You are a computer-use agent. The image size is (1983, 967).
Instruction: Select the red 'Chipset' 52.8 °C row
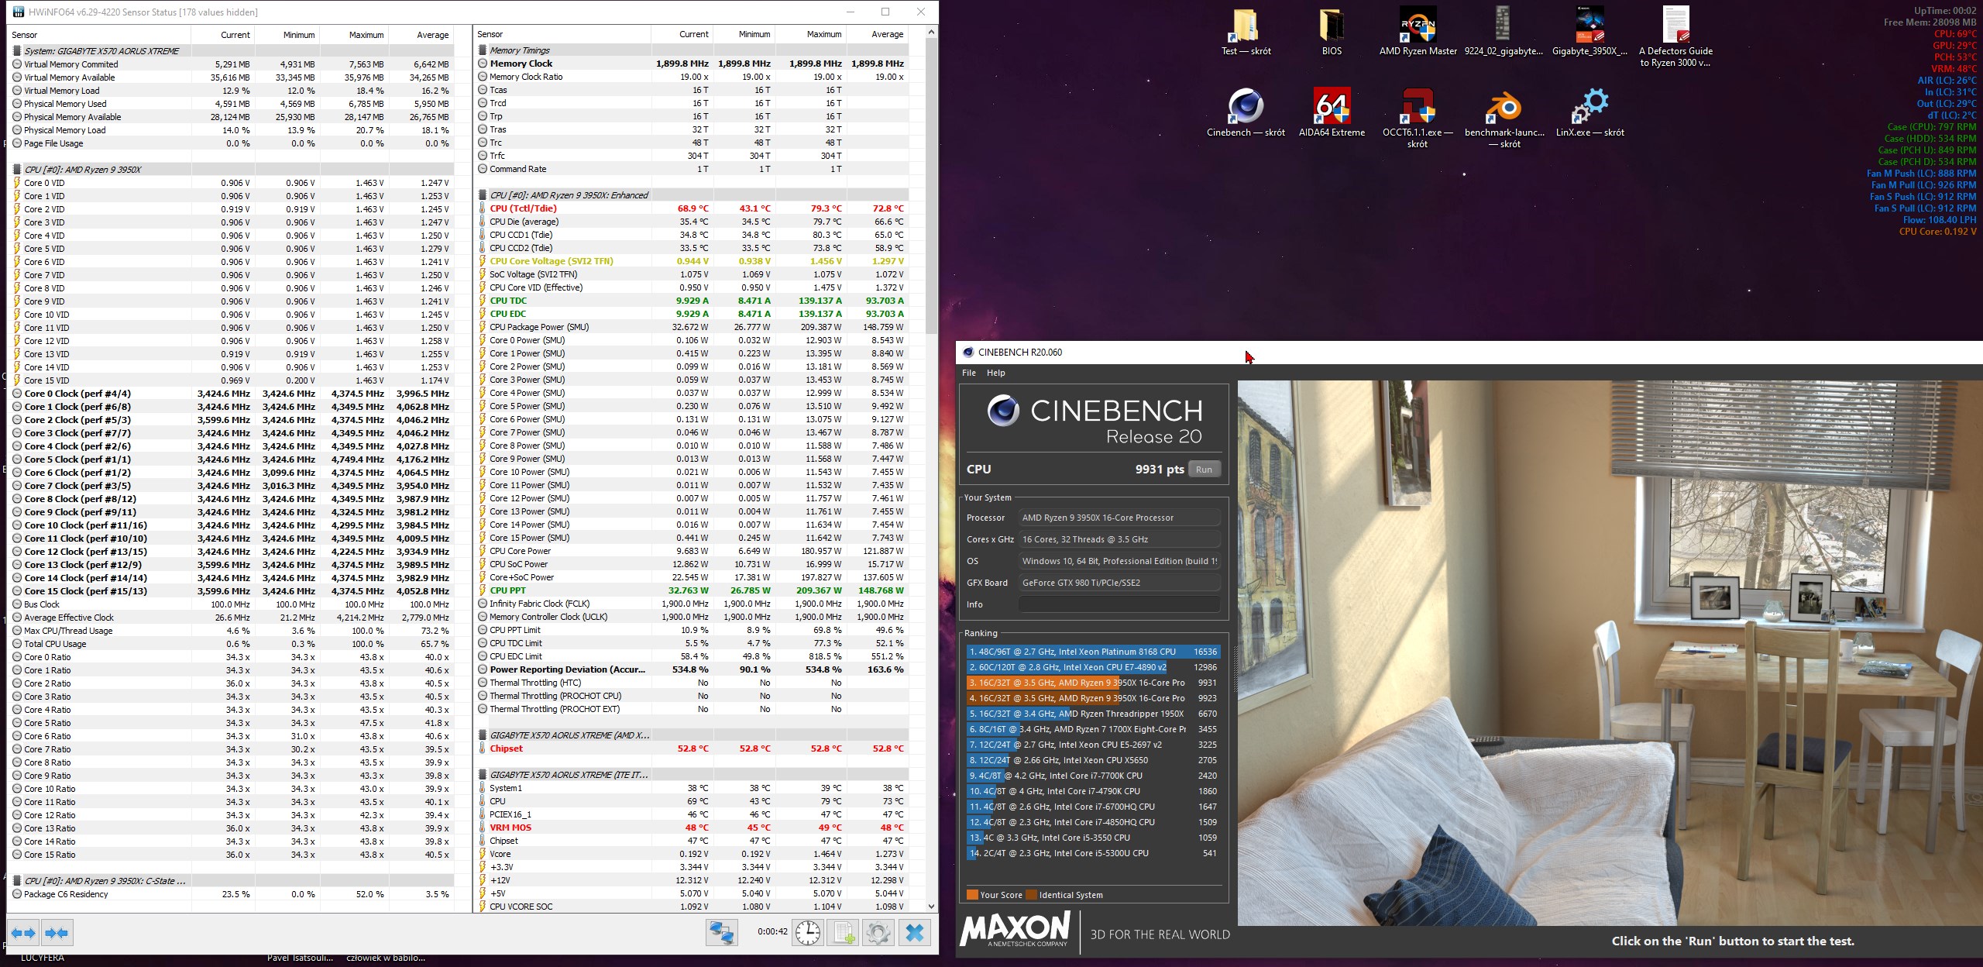click(692, 748)
